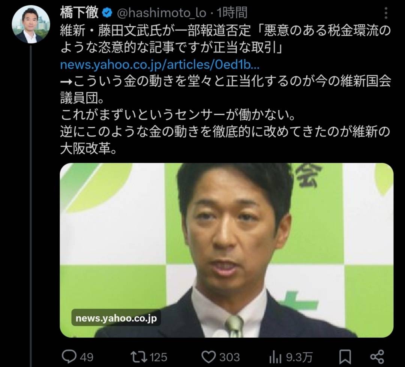This screenshot has height=367, width=405.
Task: Click the share icon
Action: click(x=377, y=357)
